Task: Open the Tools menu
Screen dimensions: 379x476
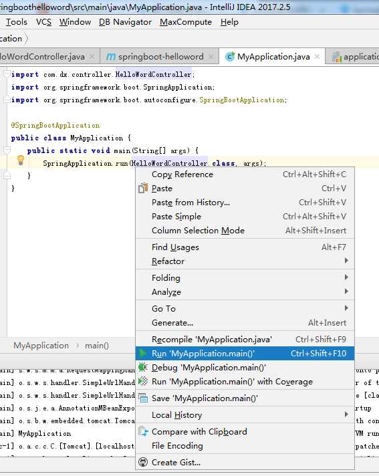Action: [x=17, y=22]
